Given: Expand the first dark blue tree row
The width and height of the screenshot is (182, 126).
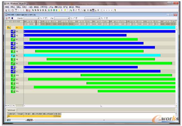Looking at the screenshot, I should pos(12,31).
